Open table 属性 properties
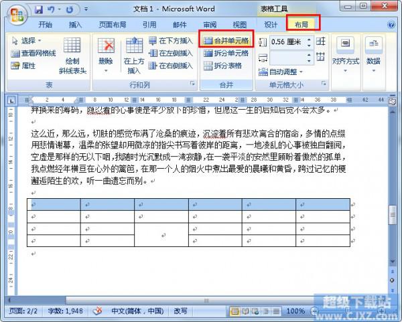402x322 pixels. [23, 66]
